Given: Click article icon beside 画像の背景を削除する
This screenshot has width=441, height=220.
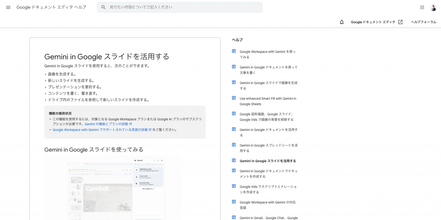Looking at the screenshot, I should pos(233,114).
